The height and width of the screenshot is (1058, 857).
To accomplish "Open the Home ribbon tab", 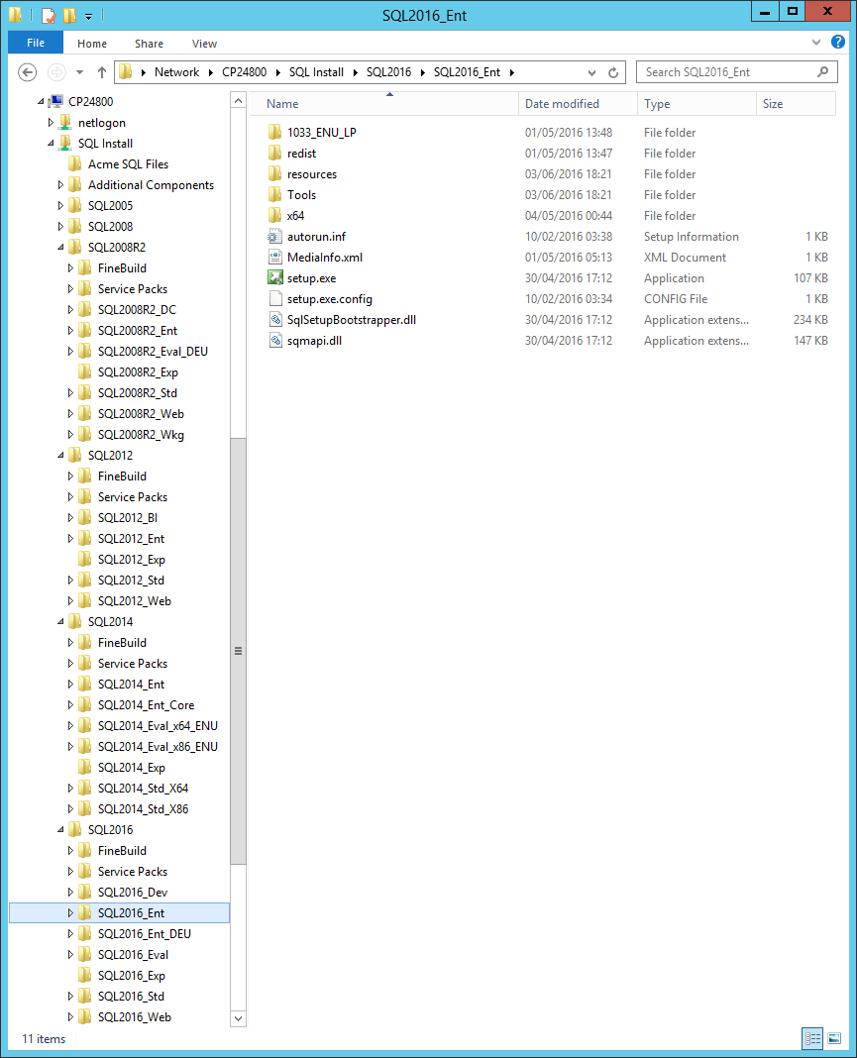I will (x=92, y=44).
